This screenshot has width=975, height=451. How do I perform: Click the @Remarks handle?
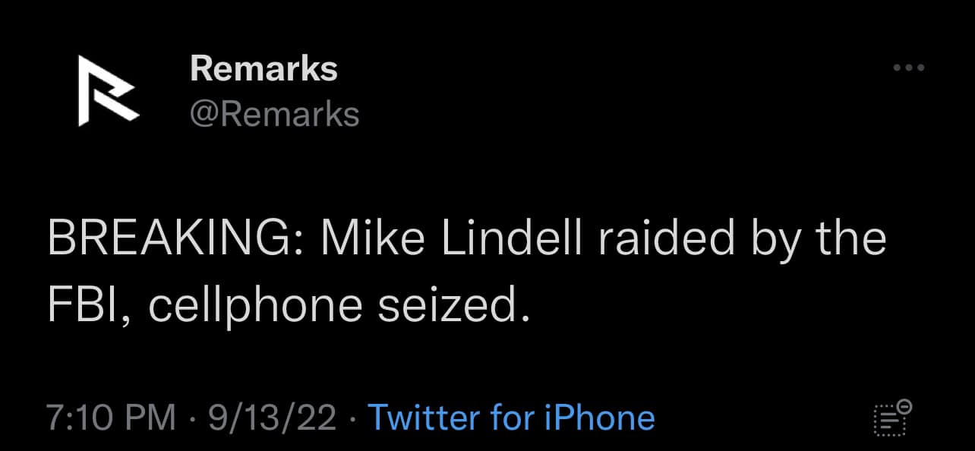[274, 114]
